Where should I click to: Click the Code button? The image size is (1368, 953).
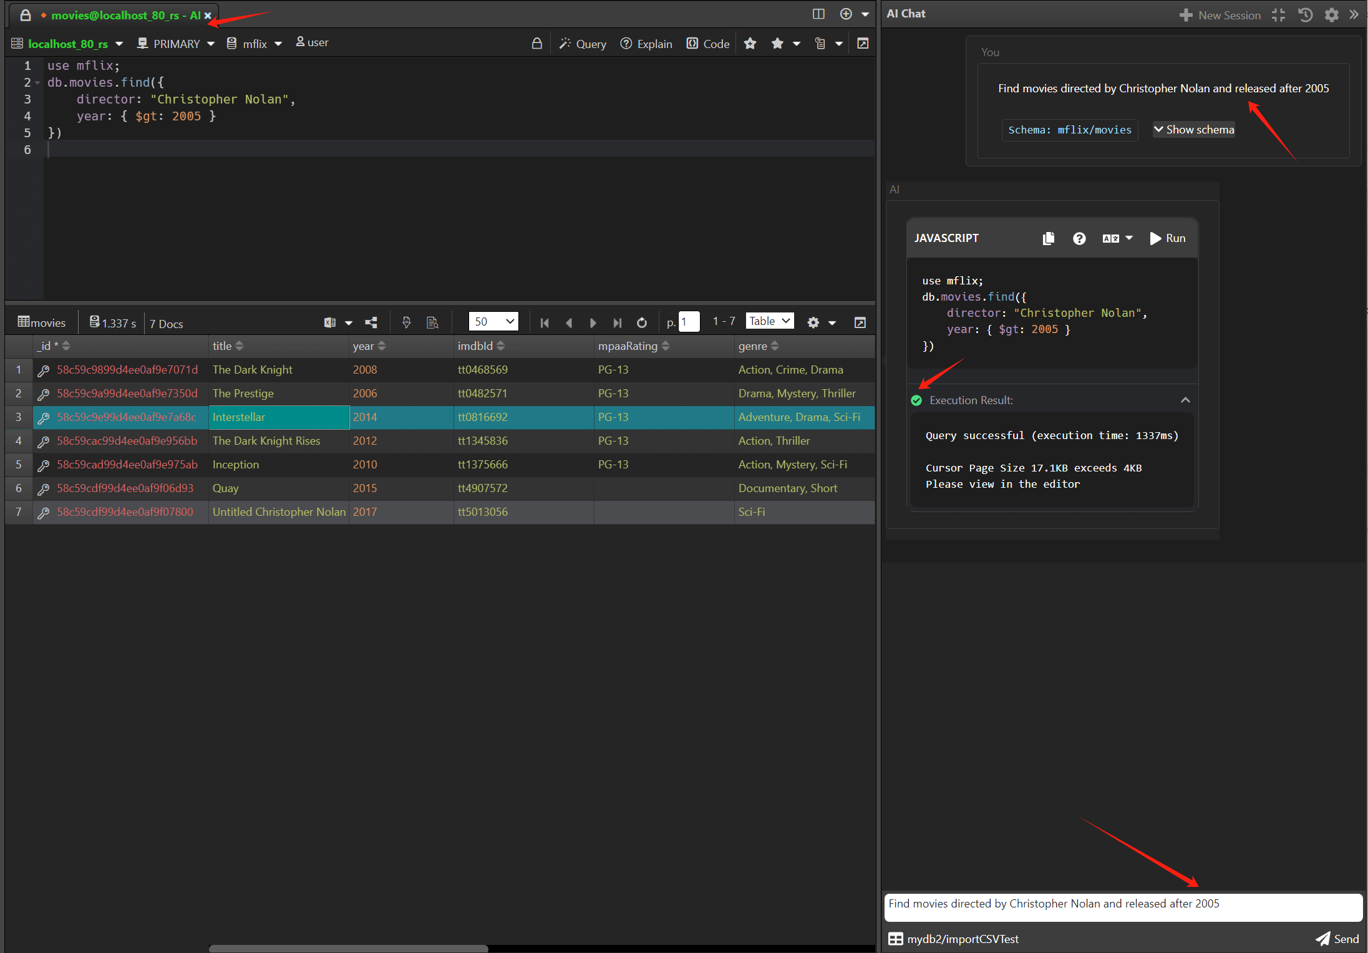pos(708,44)
